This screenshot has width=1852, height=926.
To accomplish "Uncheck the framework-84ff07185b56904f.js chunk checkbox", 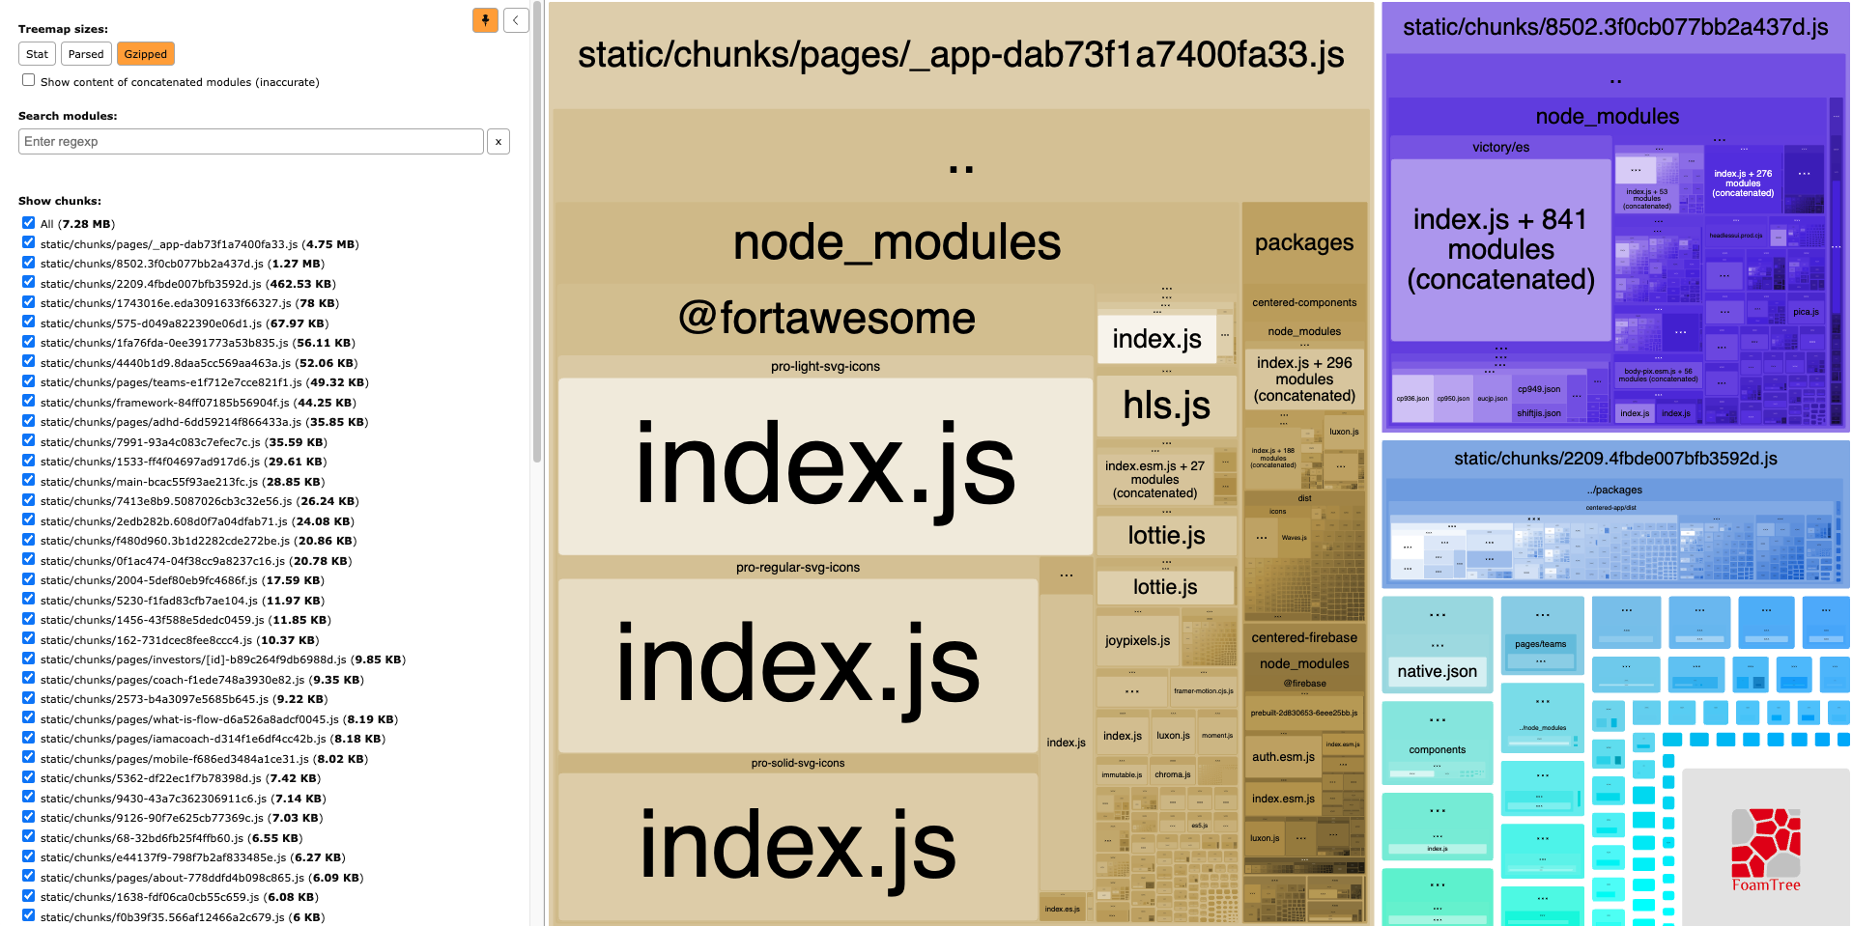I will [x=29, y=402].
